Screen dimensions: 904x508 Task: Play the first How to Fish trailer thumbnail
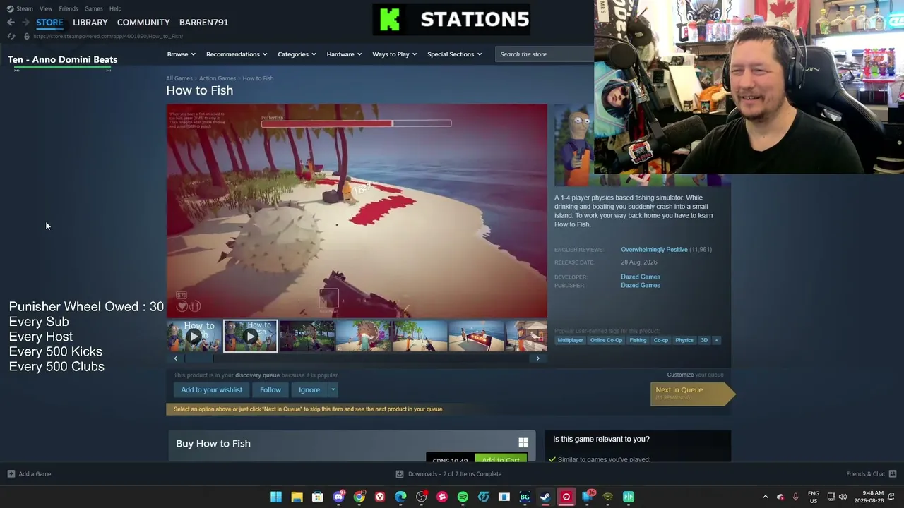(x=194, y=337)
